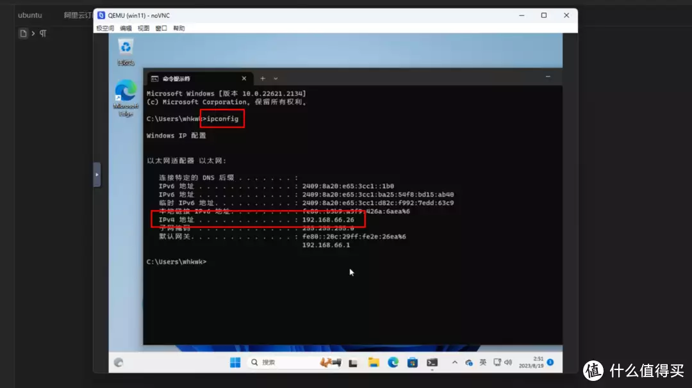This screenshot has width=692, height=388.
Task: Open the 极空间 menu in noVNC window
Action: [105, 28]
